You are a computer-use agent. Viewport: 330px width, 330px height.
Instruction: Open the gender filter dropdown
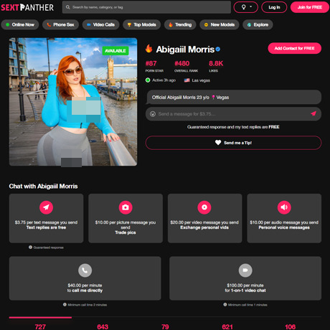(246, 7)
